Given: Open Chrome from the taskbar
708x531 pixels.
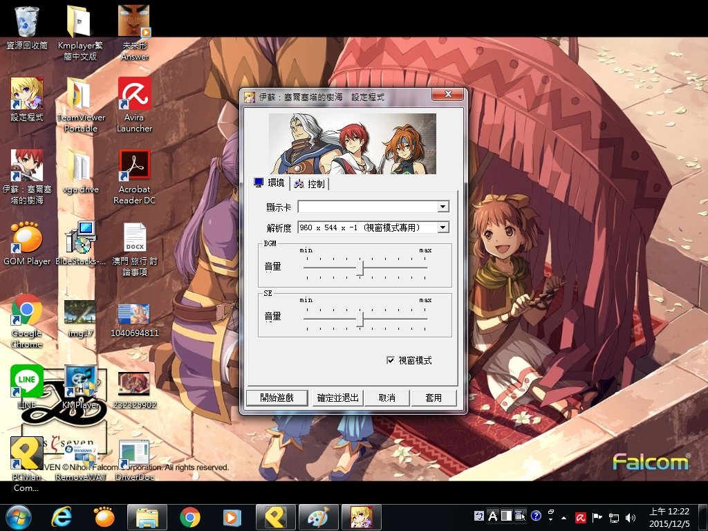Looking at the screenshot, I should coord(190,517).
